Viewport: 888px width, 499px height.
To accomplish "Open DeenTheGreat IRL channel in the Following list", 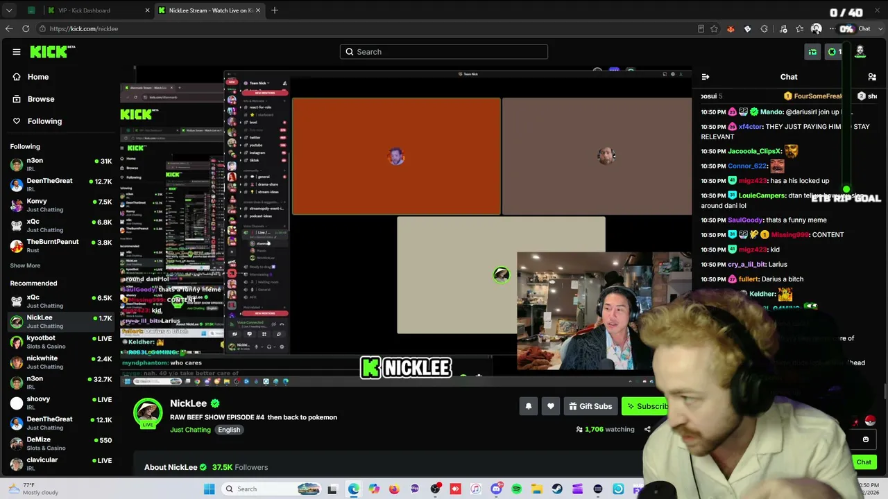I will [x=61, y=185].
